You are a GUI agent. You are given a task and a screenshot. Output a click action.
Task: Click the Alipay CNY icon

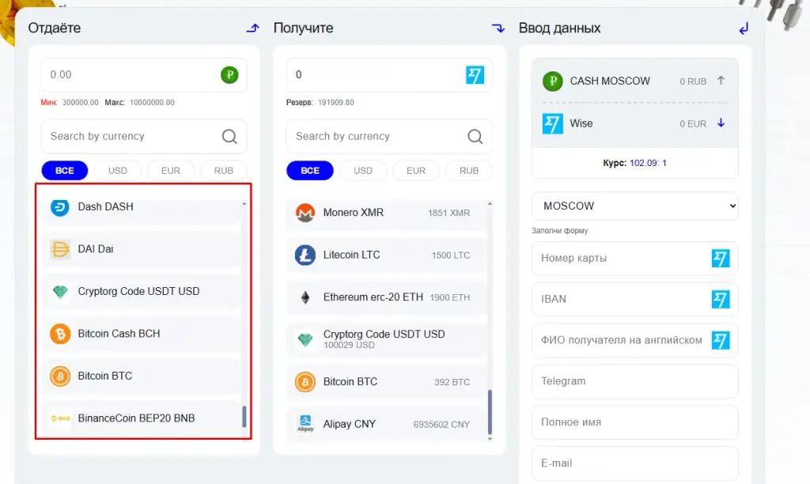pos(305,424)
